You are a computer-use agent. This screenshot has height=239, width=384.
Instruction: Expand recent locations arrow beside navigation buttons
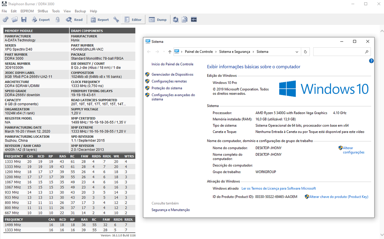coord(164,52)
